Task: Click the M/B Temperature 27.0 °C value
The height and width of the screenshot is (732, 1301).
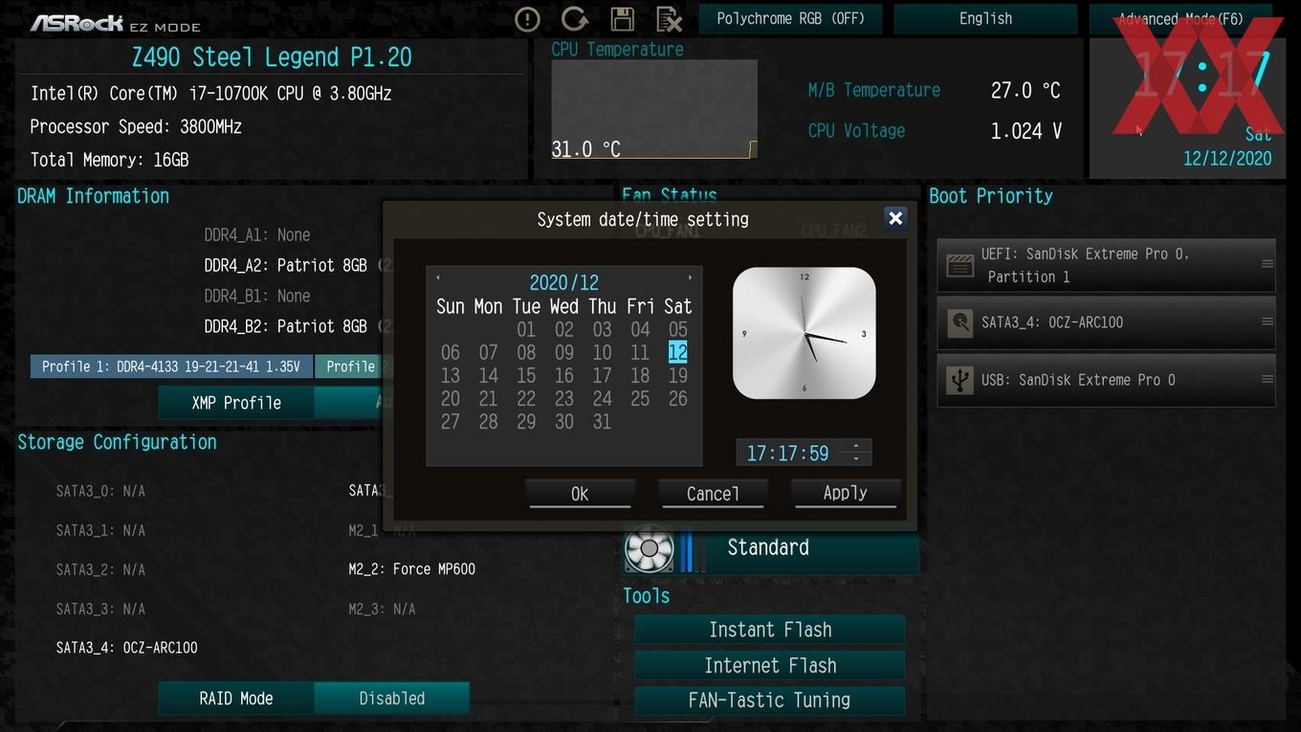Action: click(1025, 90)
